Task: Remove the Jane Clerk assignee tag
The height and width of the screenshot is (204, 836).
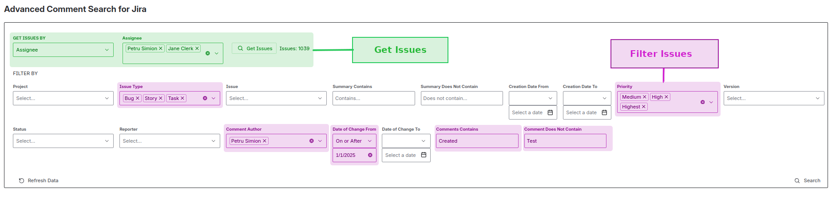Action: pos(197,49)
